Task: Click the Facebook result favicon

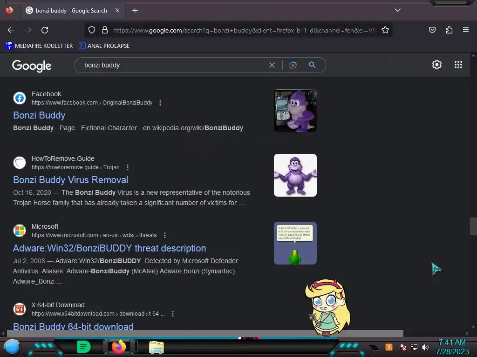Action: 20,99
